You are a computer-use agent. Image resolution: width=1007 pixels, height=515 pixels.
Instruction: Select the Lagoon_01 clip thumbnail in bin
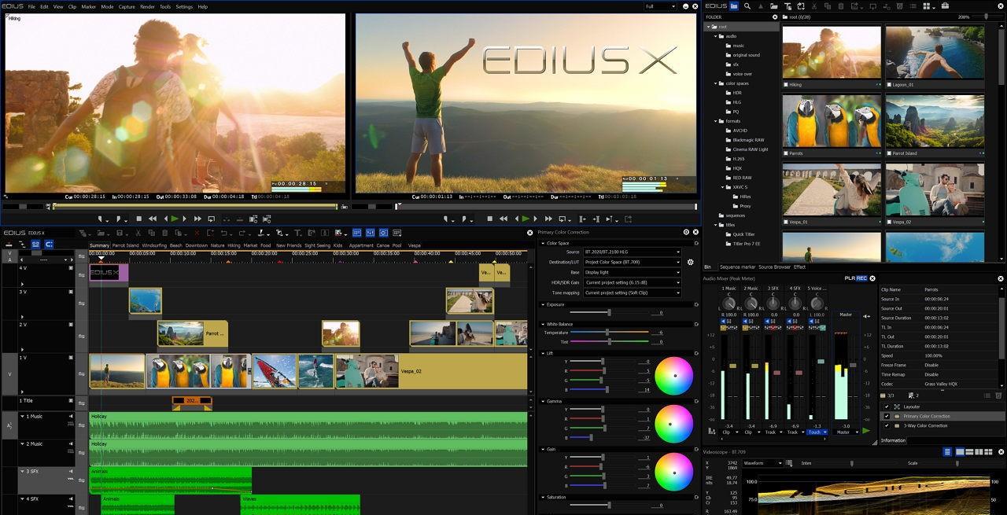pyautogui.click(x=935, y=53)
